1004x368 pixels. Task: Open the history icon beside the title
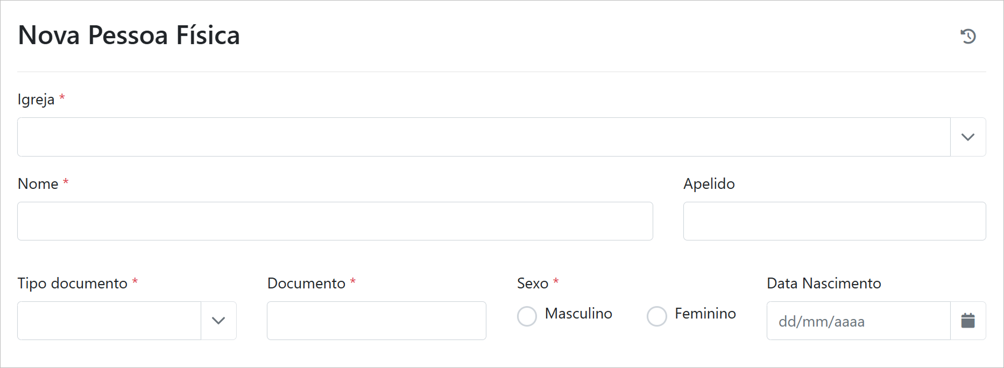point(968,36)
